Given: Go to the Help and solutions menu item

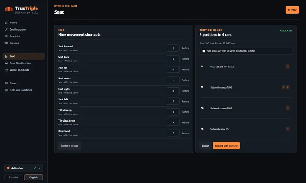Looking at the screenshot, I should (23, 90).
